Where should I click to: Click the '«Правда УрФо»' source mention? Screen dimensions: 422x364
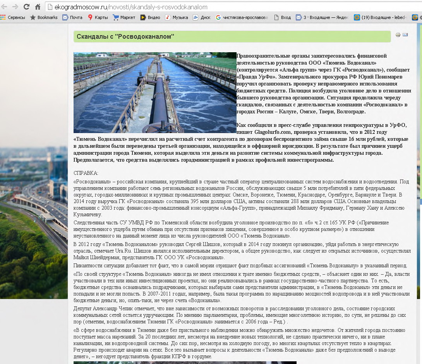256,77
